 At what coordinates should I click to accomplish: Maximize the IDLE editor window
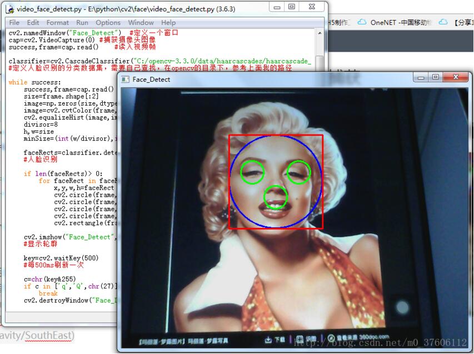click(x=292, y=7)
